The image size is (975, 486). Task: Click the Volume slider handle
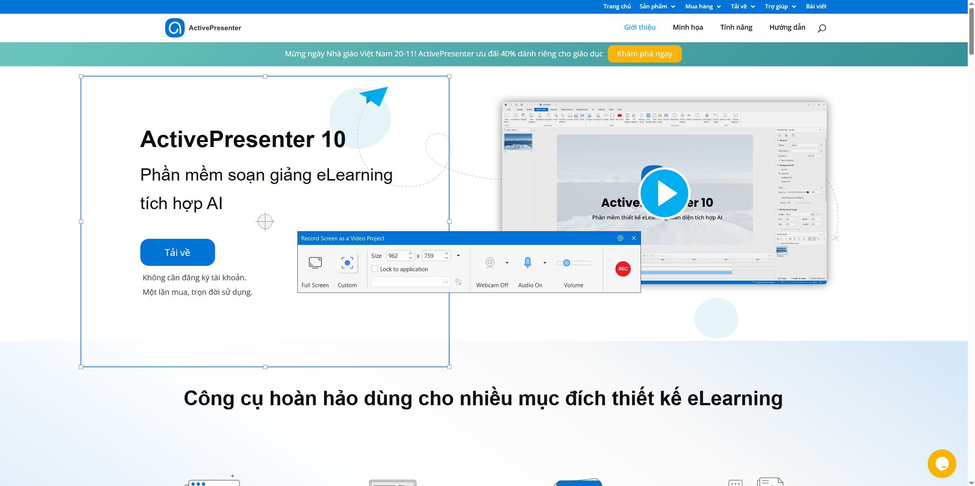(567, 263)
